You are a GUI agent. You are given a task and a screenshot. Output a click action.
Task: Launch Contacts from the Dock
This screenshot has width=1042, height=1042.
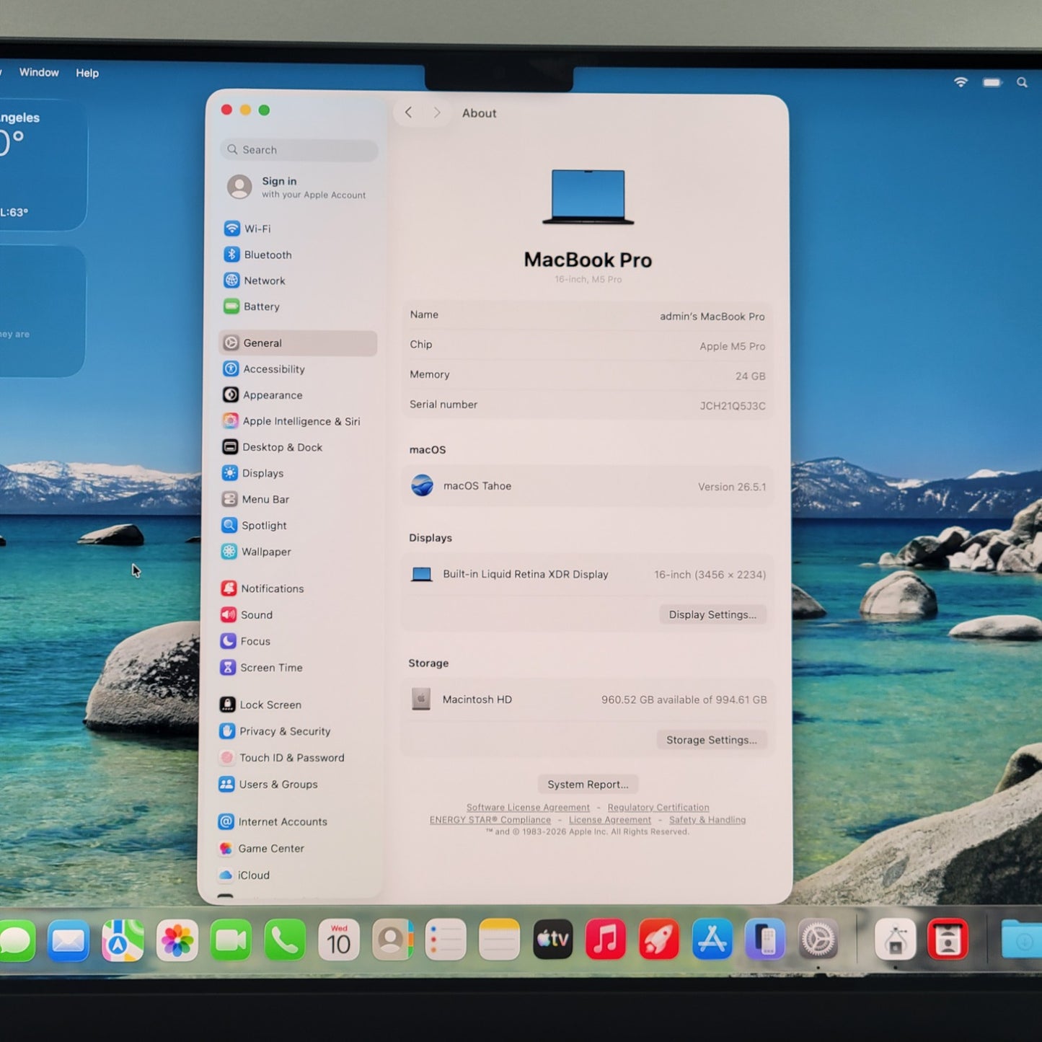(x=392, y=940)
